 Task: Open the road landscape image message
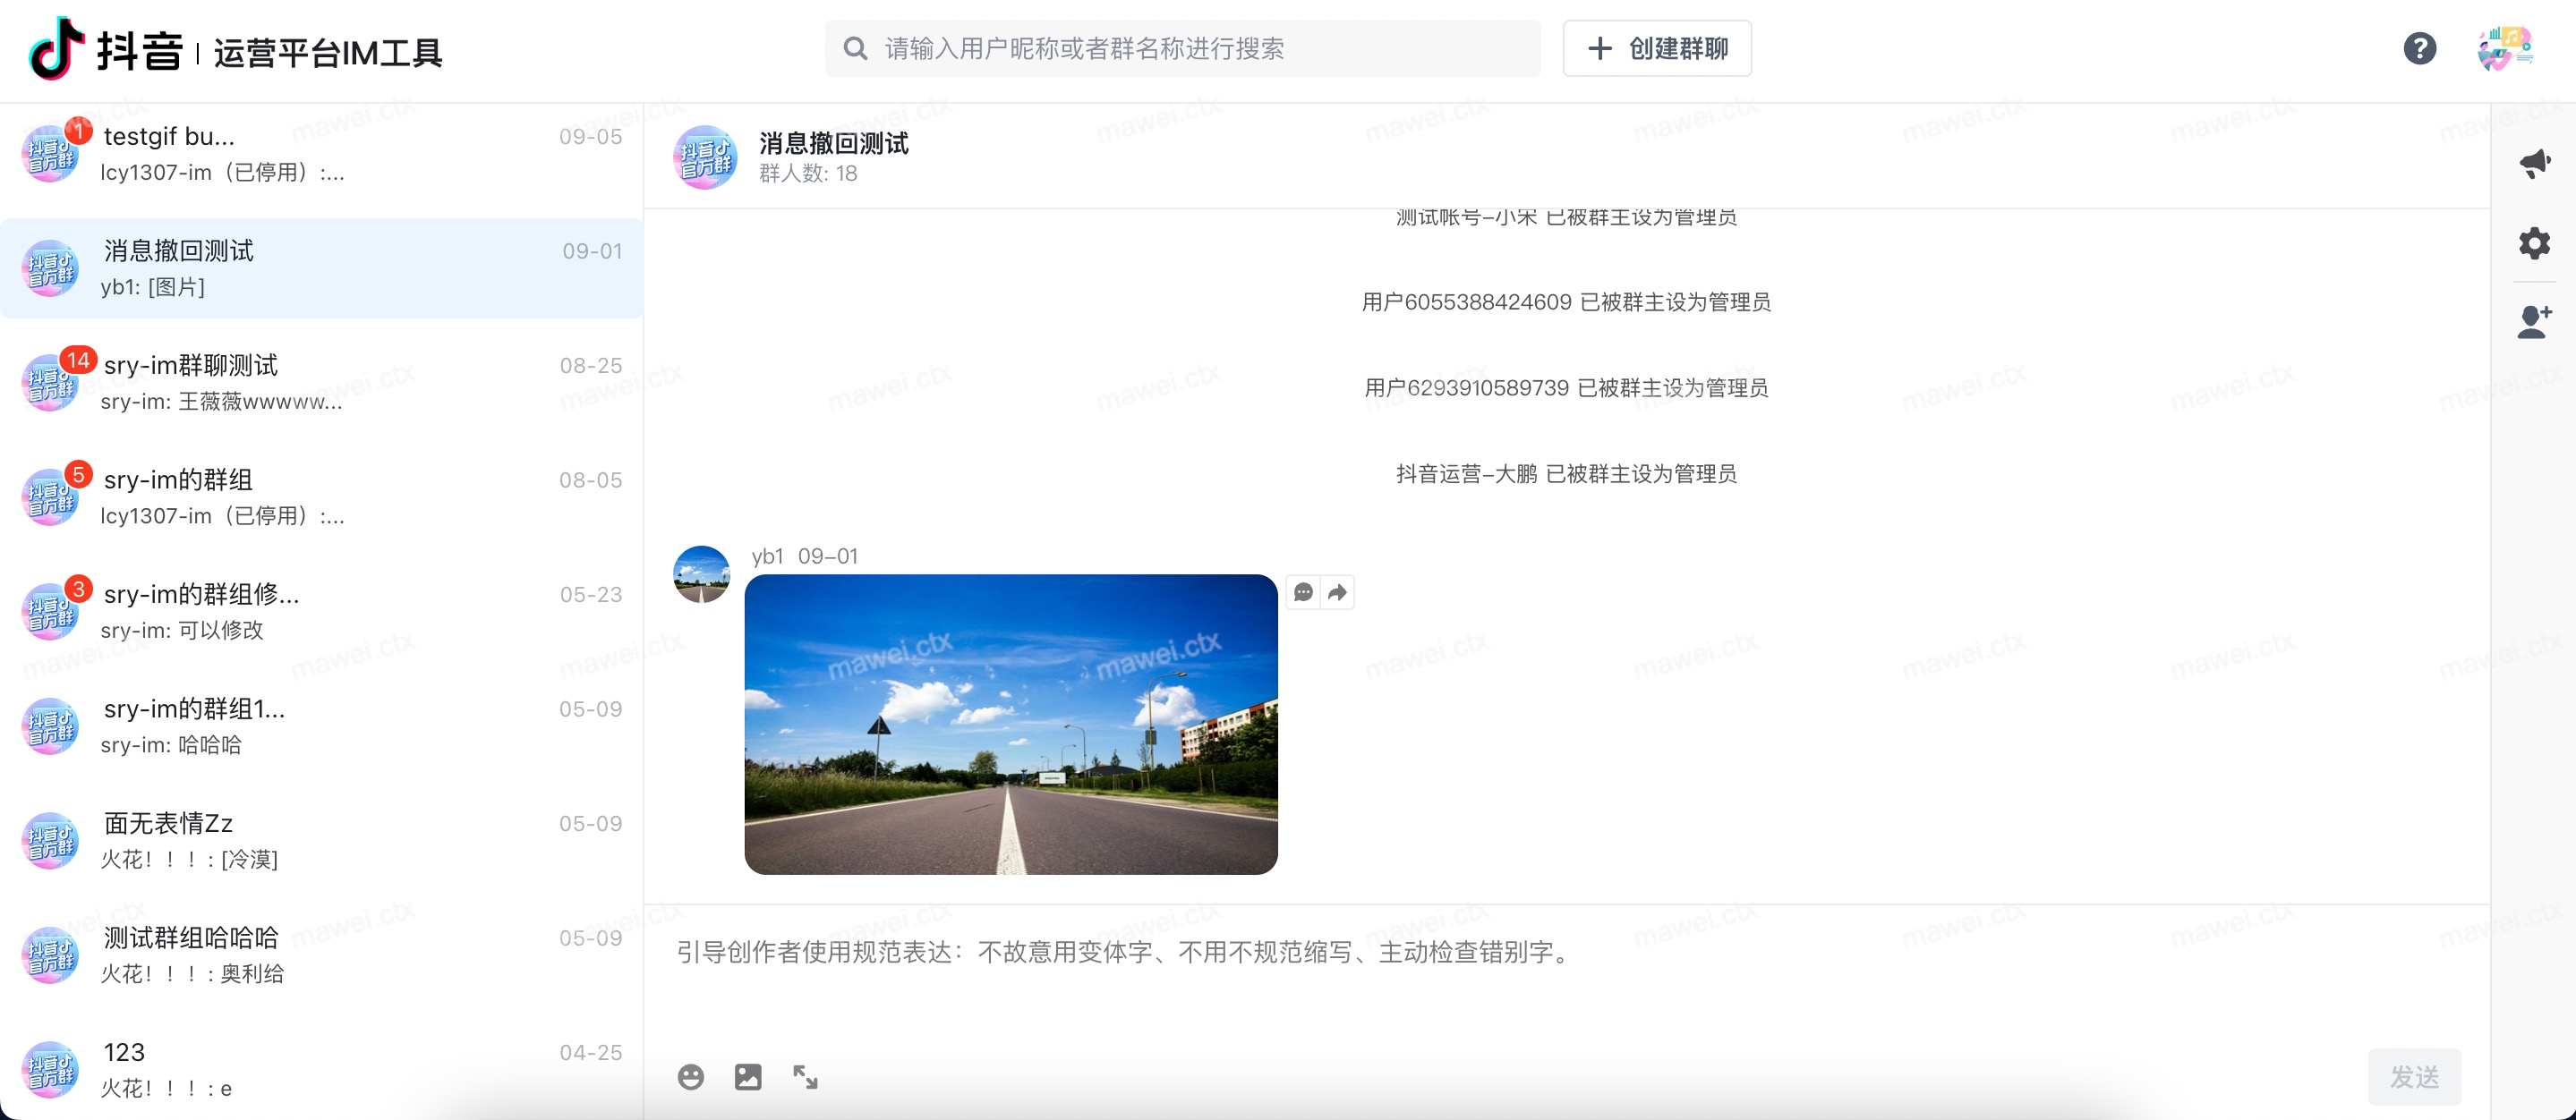1010,724
